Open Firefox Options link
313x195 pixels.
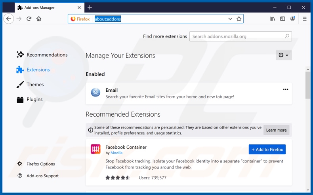click(36, 164)
